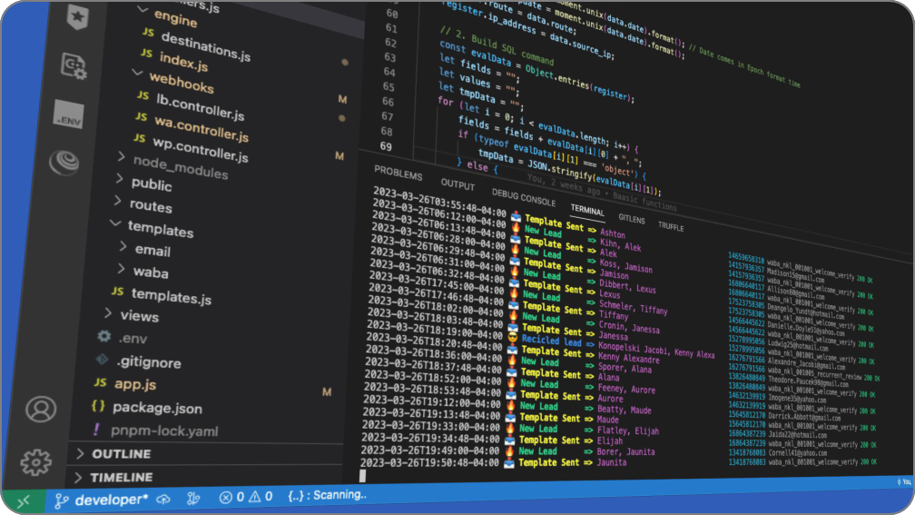Expand the views folder chevron
915x515 pixels.
109,313
